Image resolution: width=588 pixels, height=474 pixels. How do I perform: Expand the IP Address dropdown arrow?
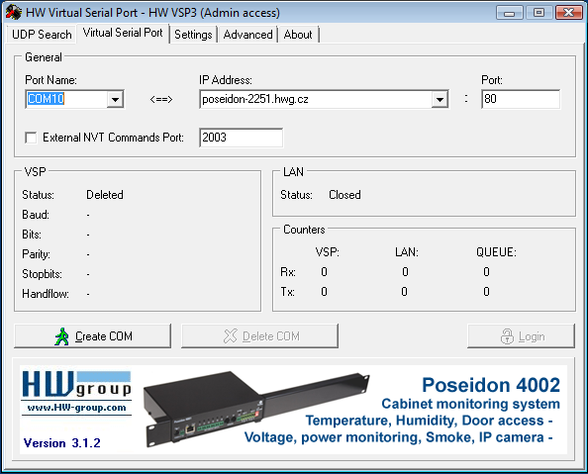(440, 99)
